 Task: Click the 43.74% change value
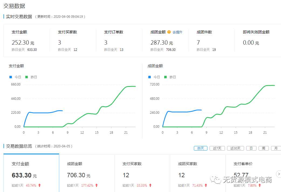click(x=31, y=186)
